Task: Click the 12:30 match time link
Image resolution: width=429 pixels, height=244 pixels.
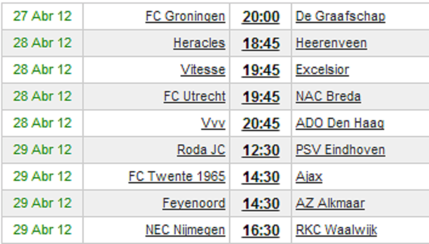Action: coord(261,151)
